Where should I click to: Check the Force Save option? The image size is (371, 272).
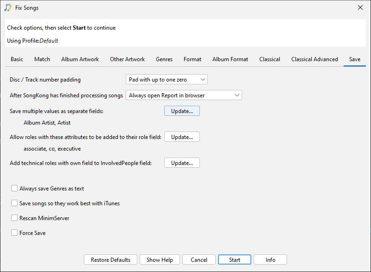pyautogui.click(x=14, y=233)
